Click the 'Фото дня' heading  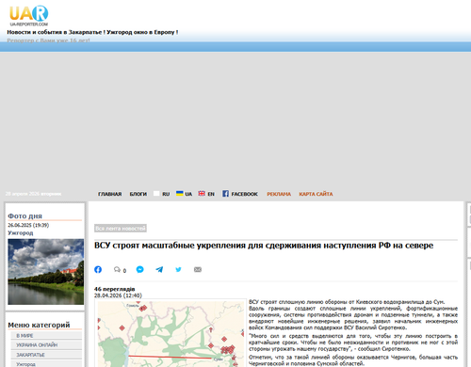[24, 215]
